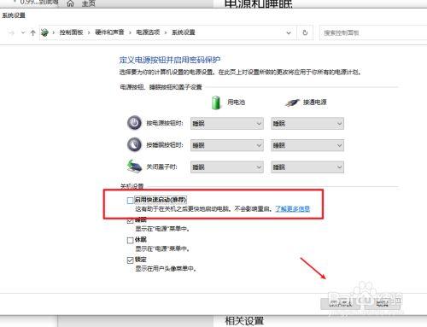This screenshot has width=427, height=327.
Task: Click the 接通电源 column label
Action: click(x=315, y=102)
